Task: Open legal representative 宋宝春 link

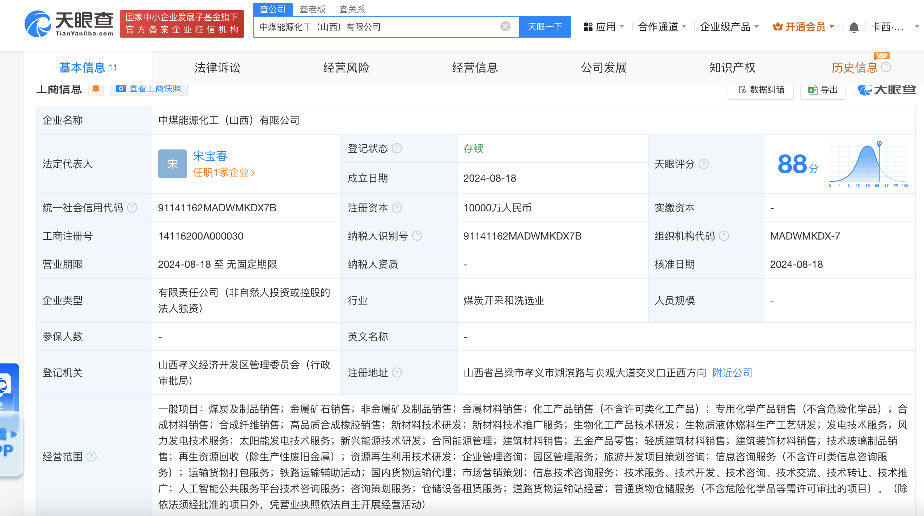Action: click(x=210, y=156)
